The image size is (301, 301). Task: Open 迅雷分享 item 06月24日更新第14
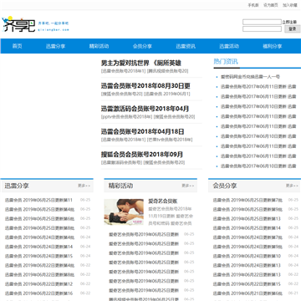(x=38, y=247)
